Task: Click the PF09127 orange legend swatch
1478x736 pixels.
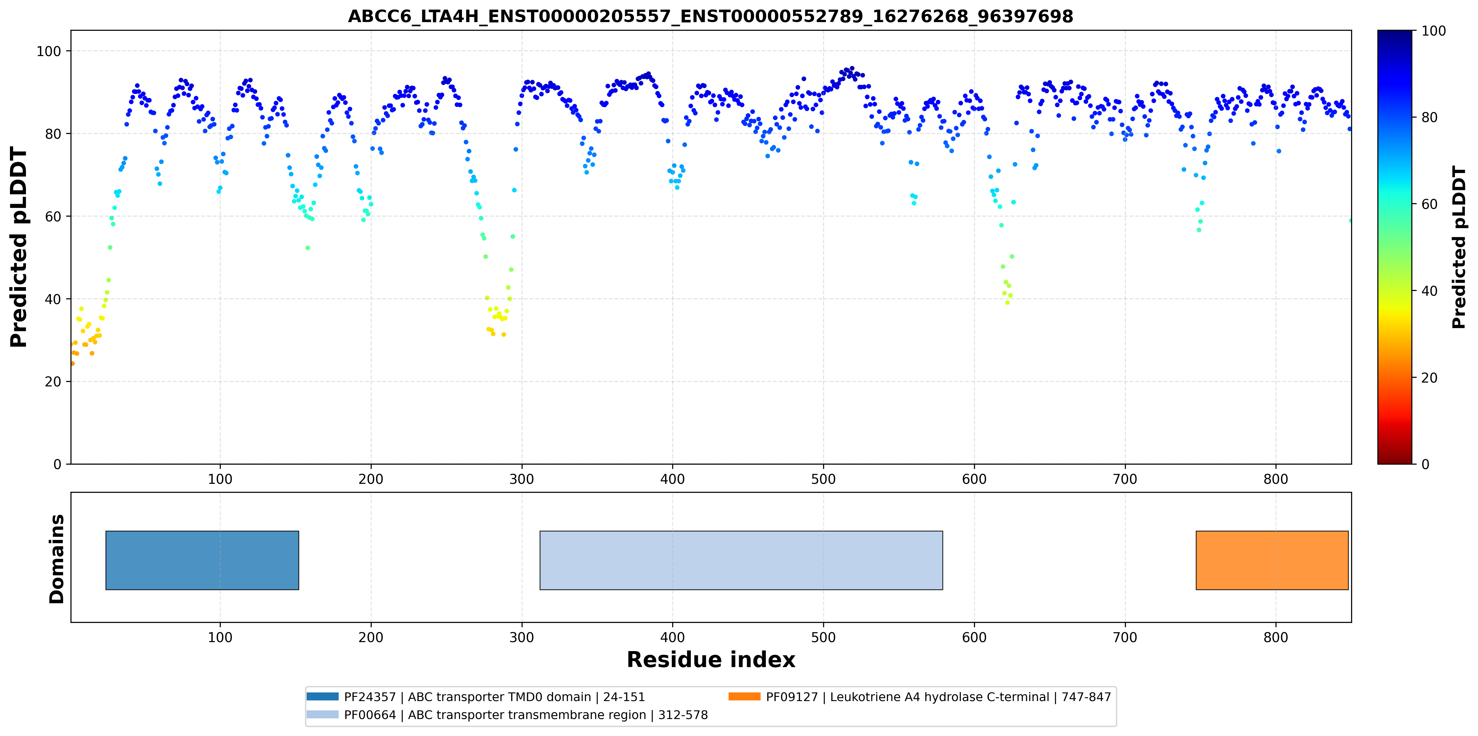Action: coord(744,696)
